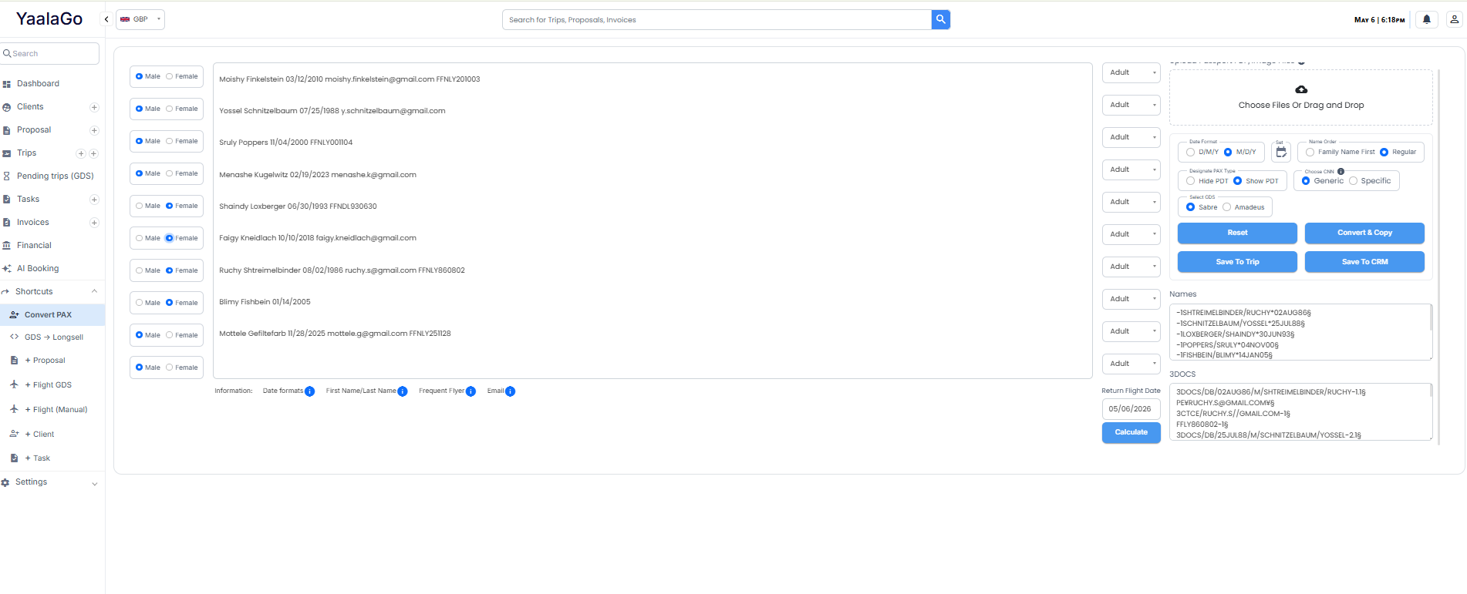Click the plus icon next to Clients

(94, 107)
